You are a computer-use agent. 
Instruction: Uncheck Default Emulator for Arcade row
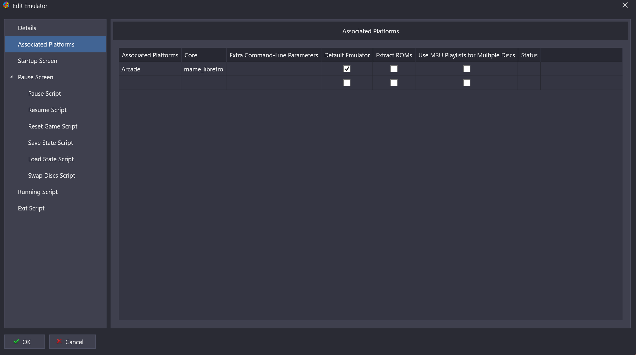pyautogui.click(x=347, y=69)
